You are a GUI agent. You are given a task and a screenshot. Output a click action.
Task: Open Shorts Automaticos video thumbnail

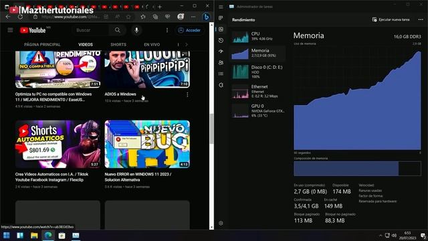pos(58,144)
